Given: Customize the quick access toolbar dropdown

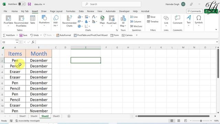Looking at the screenshot, I should (x=137, y=35).
